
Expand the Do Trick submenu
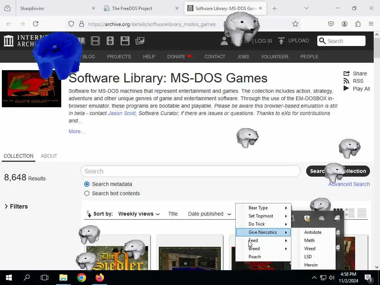263,224
